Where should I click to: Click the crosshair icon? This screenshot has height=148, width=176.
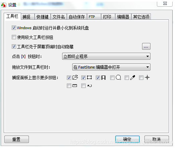(147, 78)
